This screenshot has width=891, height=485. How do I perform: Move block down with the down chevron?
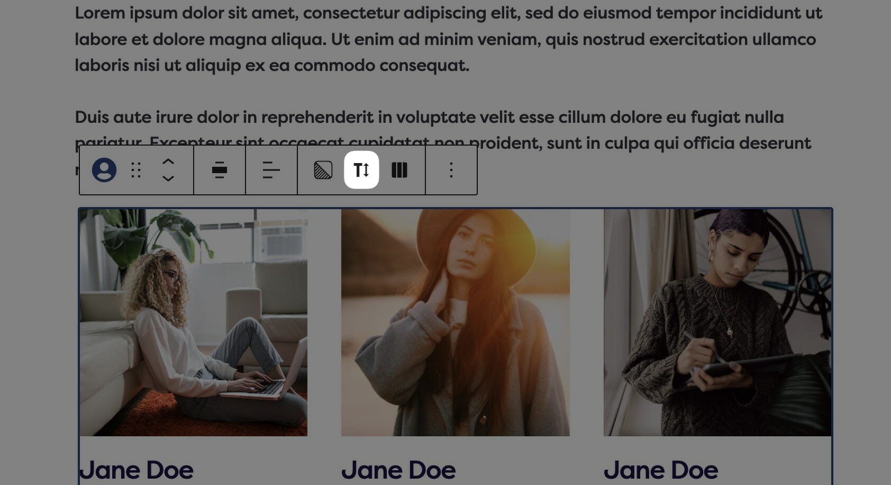tap(168, 178)
